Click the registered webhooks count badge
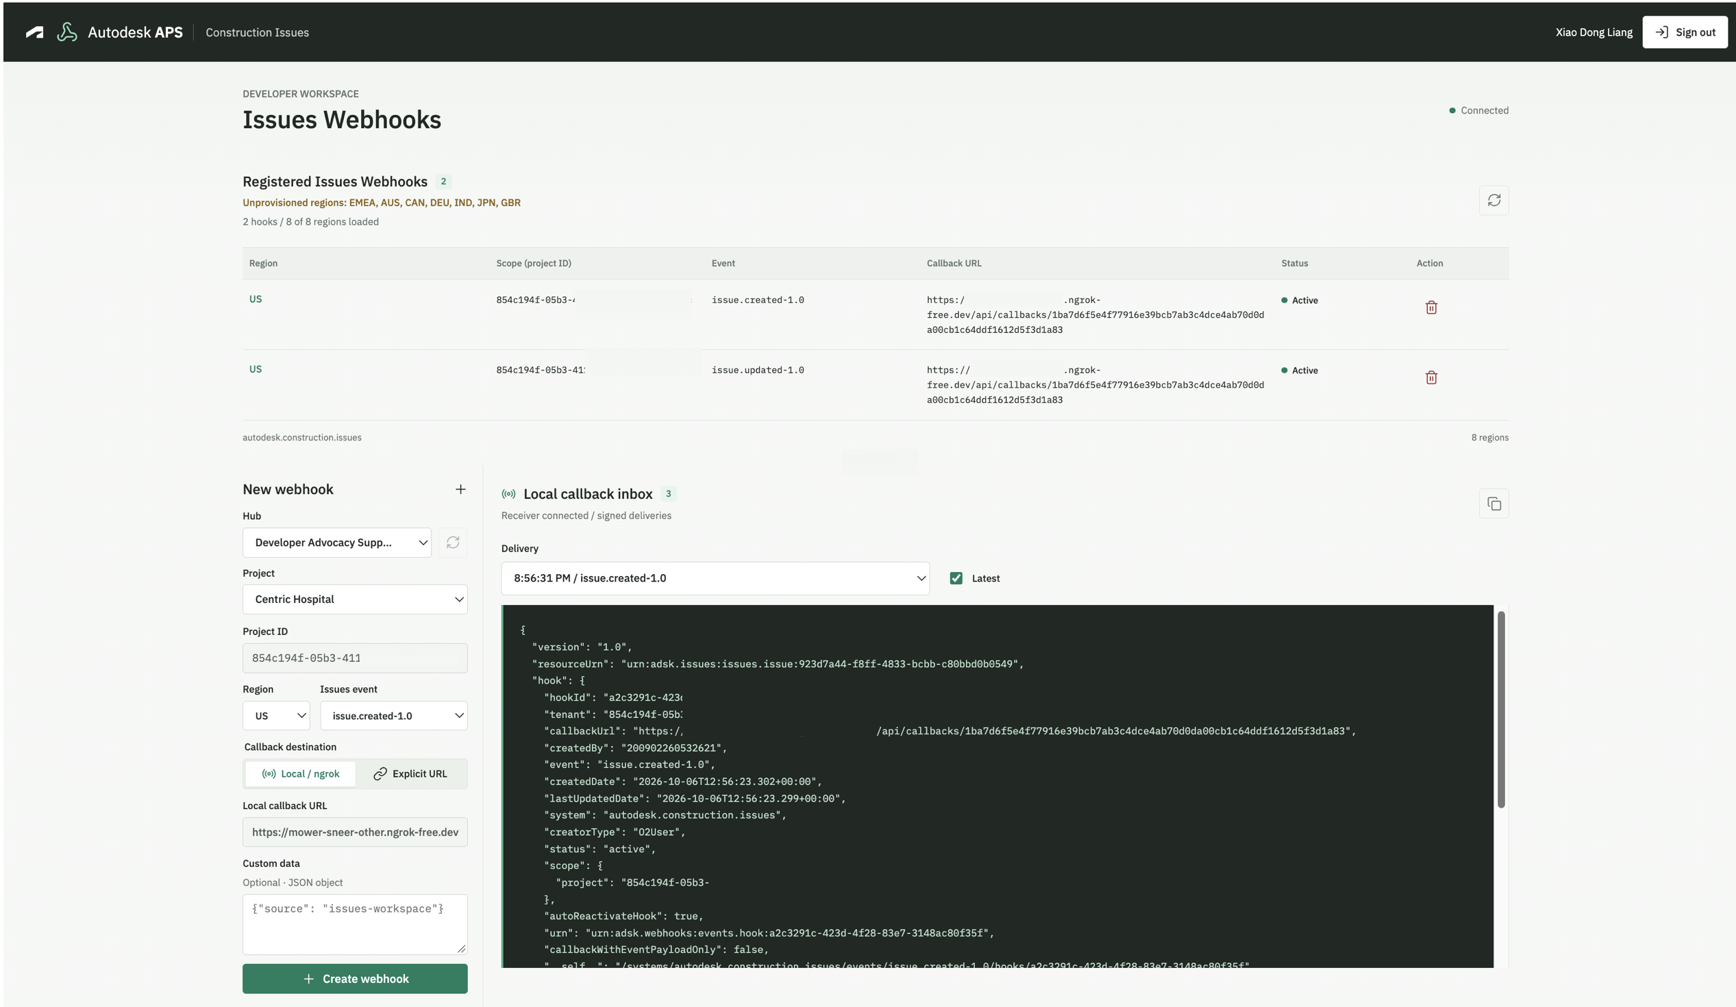 pyautogui.click(x=443, y=182)
